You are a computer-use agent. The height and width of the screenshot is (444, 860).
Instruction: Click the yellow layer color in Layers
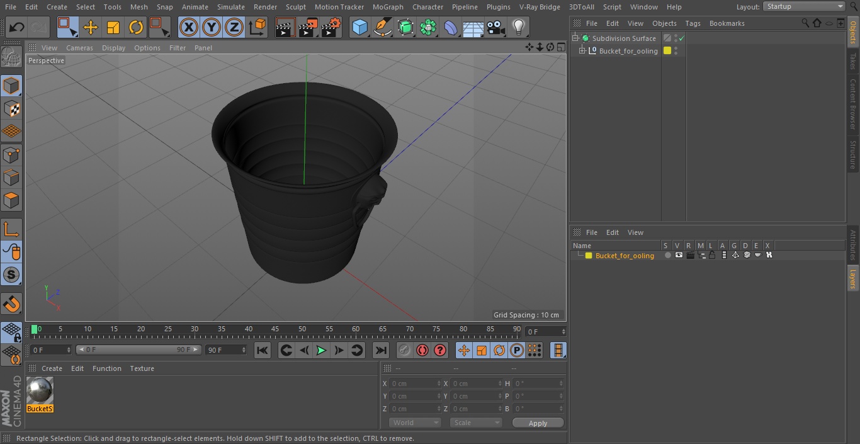click(589, 256)
